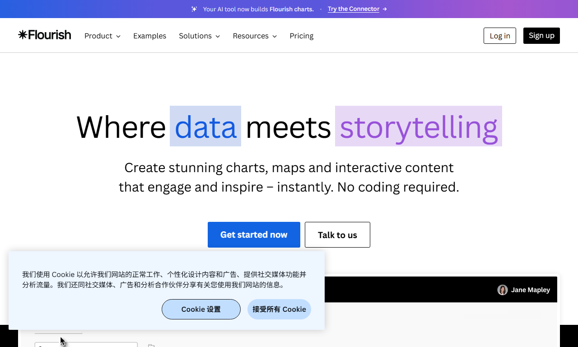Image resolution: width=578 pixels, height=347 pixels.
Task: Click the "No coding required" subtitle line
Action: tap(289, 187)
